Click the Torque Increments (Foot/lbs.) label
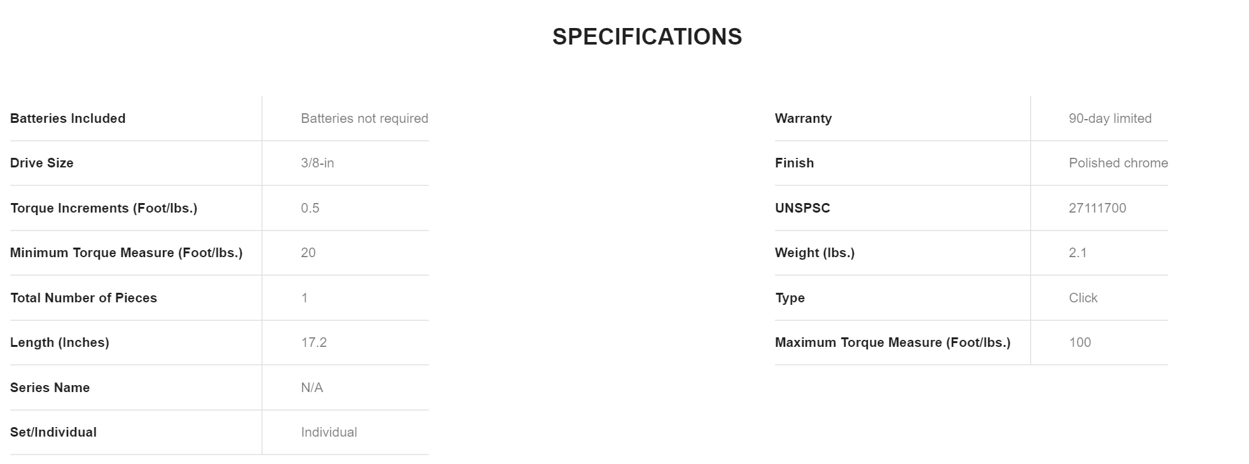 [x=104, y=208]
